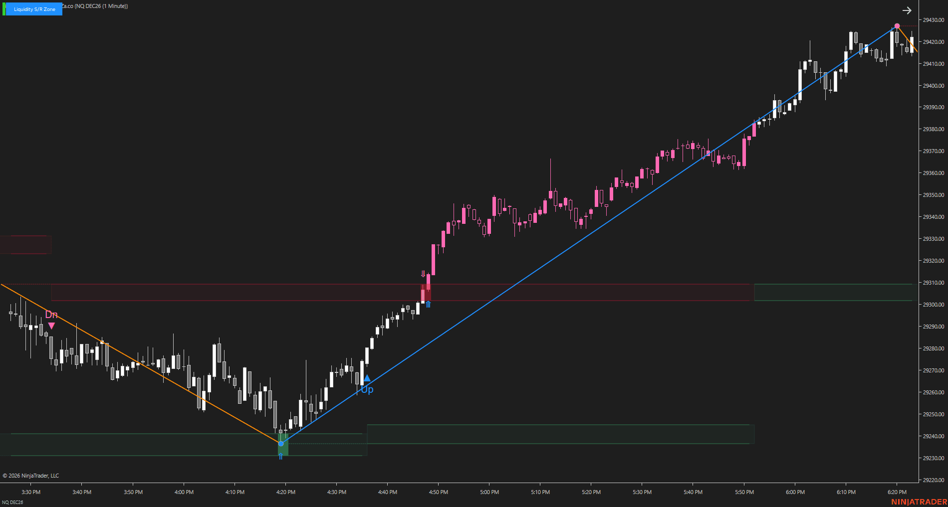Click the 5:00 PM time label

tap(489, 492)
